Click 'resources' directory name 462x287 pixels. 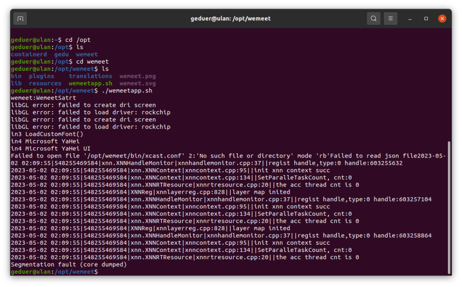pos(45,83)
